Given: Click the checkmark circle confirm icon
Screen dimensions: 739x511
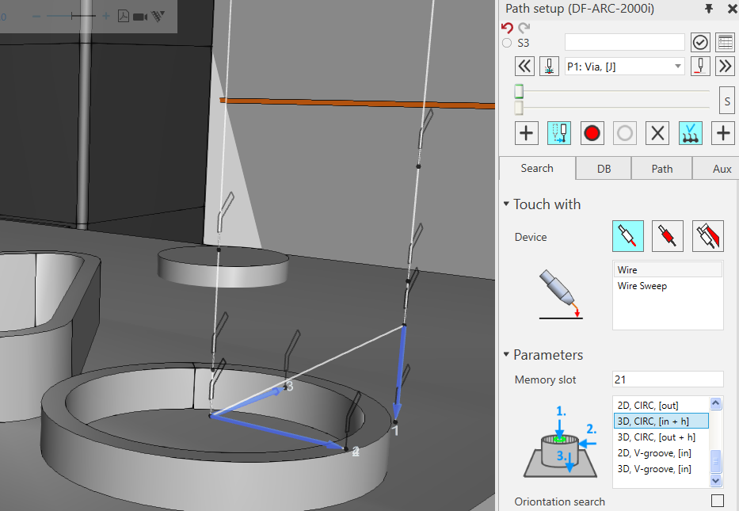Looking at the screenshot, I should [x=699, y=43].
